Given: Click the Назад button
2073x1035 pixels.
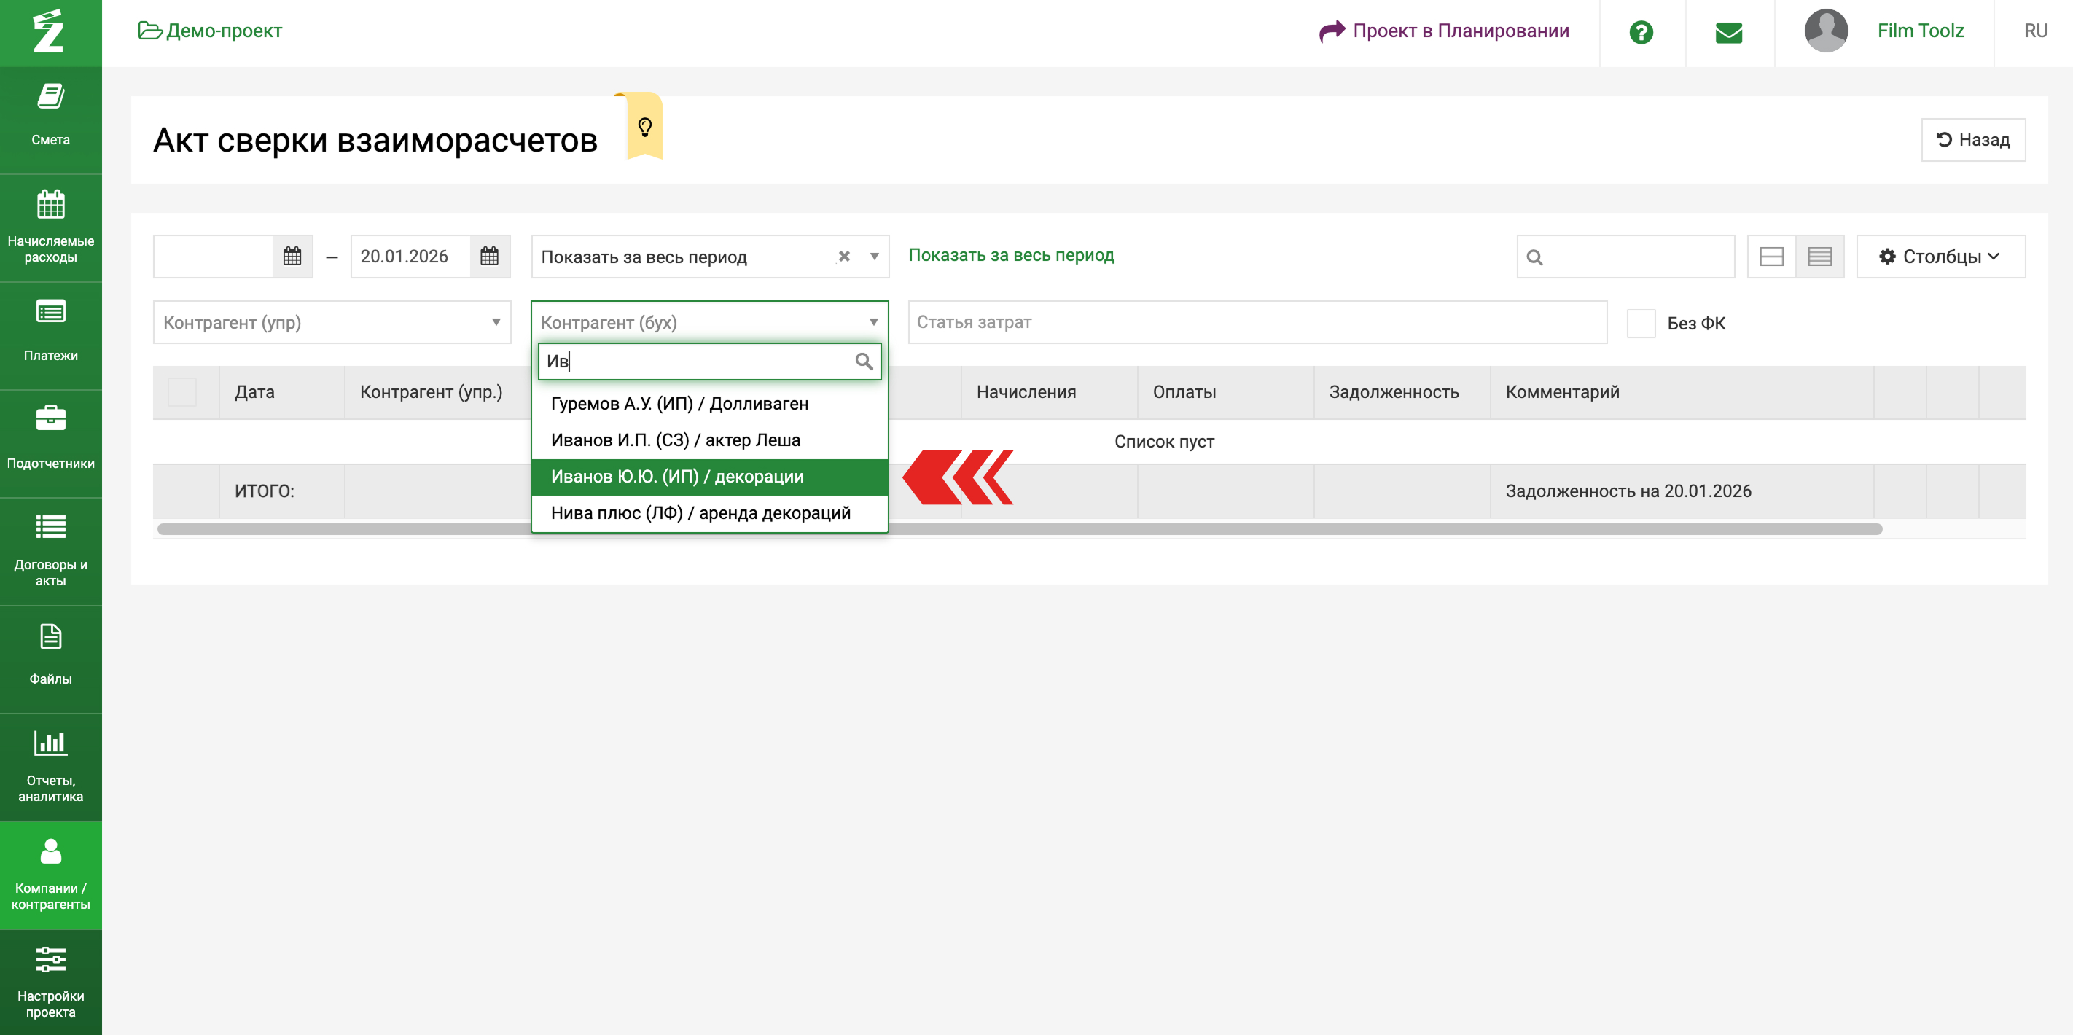Looking at the screenshot, I should click(1972, 140).
